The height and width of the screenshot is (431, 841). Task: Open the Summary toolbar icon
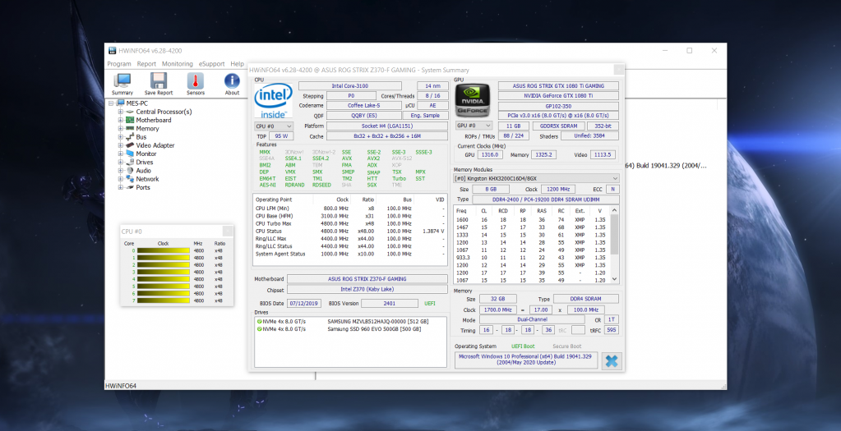click(x=122, y=81)
